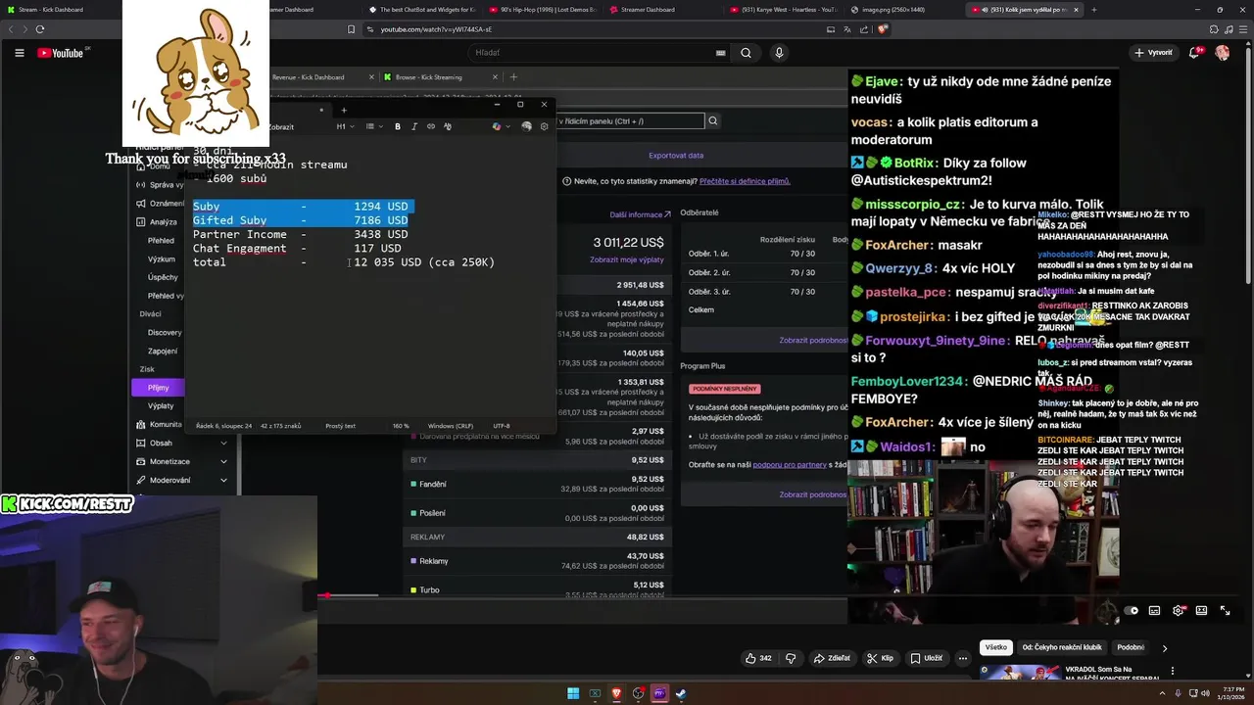
Task: Select Příjmy in the Twitch dashboard sidebar
Action: [159, 388]
